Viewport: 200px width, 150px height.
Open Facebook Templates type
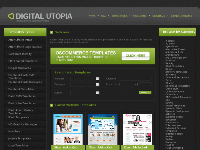tap(21, 89)
